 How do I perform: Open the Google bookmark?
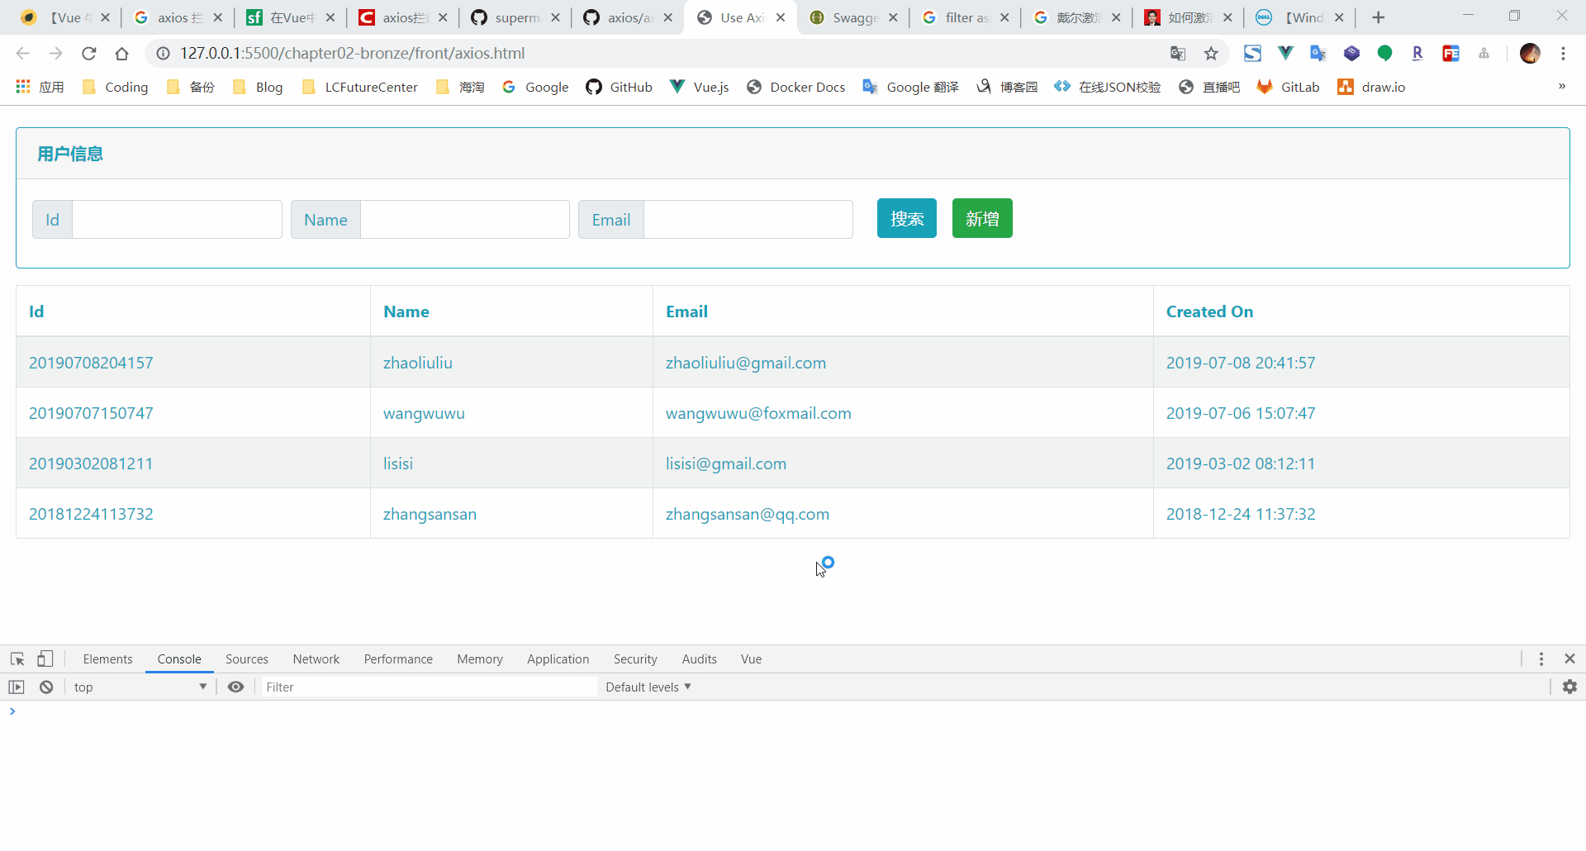[x=535, y=87]
